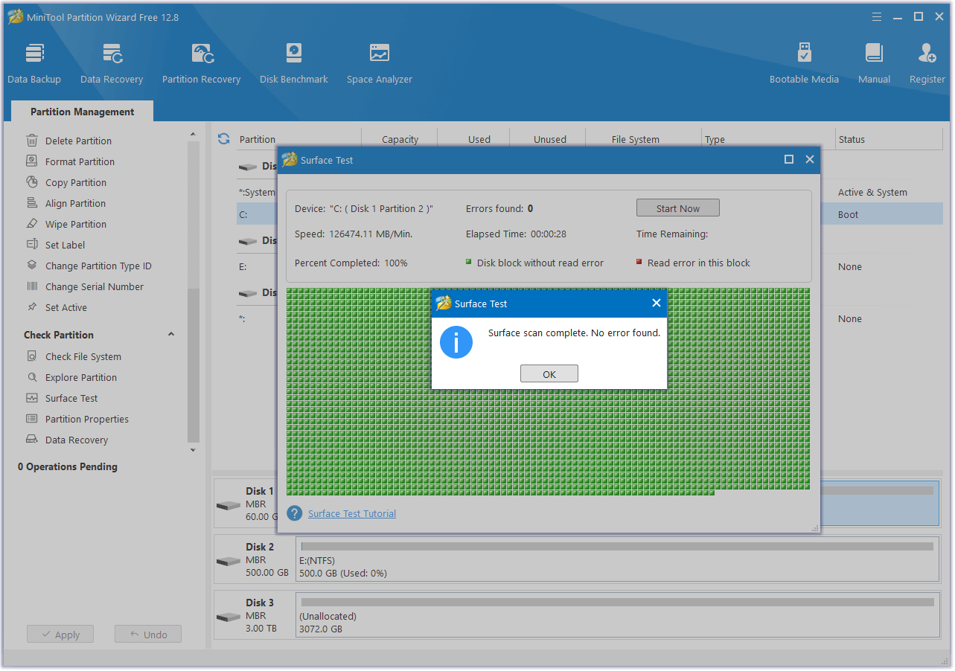The width and height of the screenshot is (955, 671).
Task: Close the scan complete message box
Action: point(656,303)
